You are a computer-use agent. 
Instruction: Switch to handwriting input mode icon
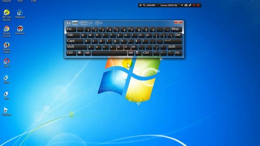coord(69,23)
